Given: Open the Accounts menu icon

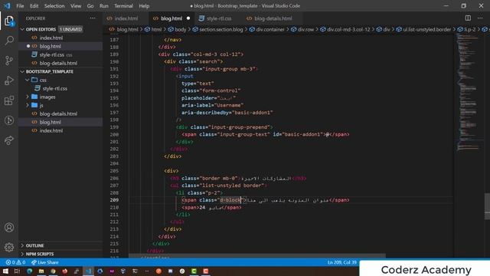Looking at the screenshot, I should point(9,228).
